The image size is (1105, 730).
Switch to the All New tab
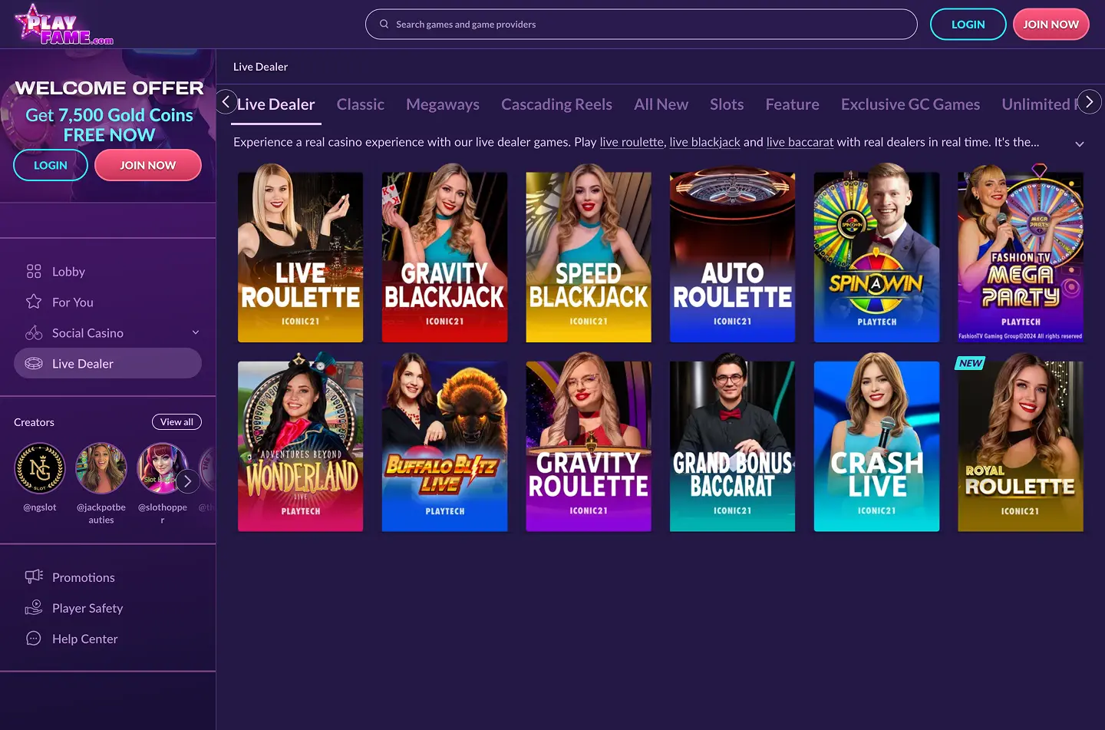(661, 104)
